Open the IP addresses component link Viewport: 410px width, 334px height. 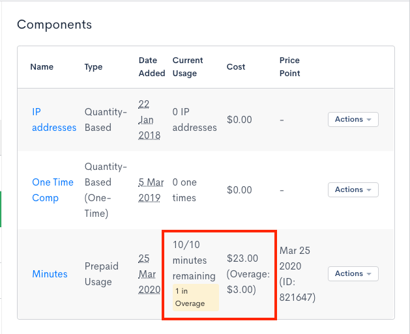54,120
